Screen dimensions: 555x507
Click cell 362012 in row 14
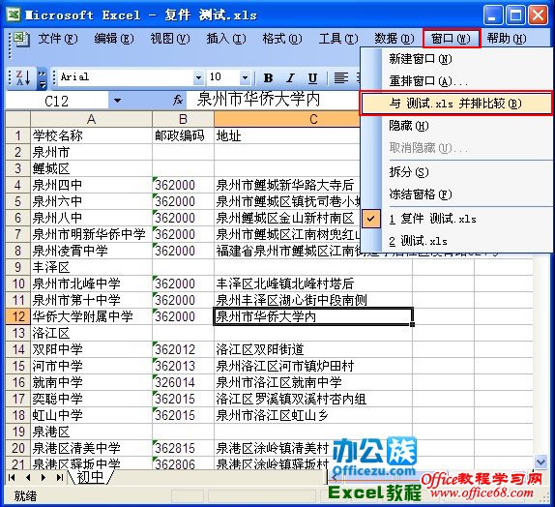pyautogui.click(x=183, y=349)
